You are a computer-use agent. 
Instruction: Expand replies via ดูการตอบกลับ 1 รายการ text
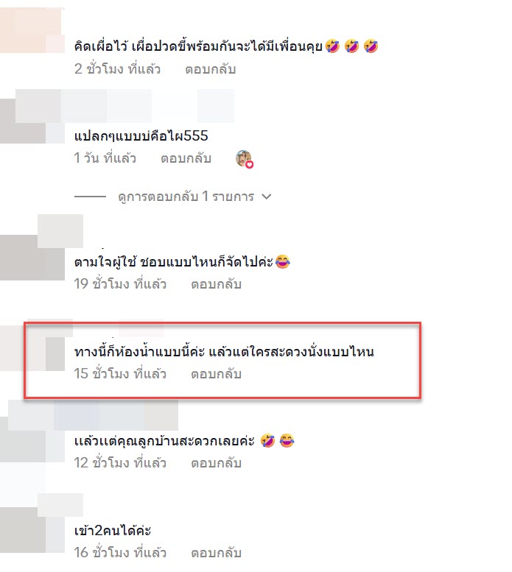click(x=186, y=197)
